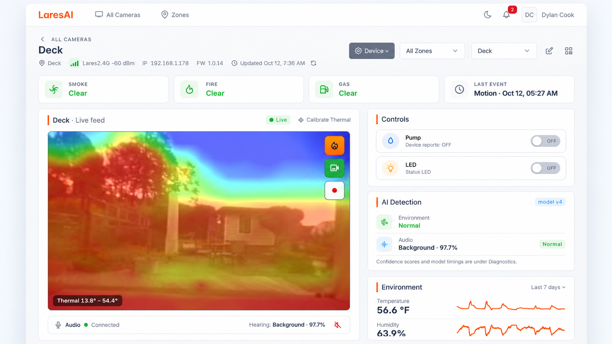Click the fire flame status icon
The width and height of the screenshot is (612, 344).
pos(189,89)
